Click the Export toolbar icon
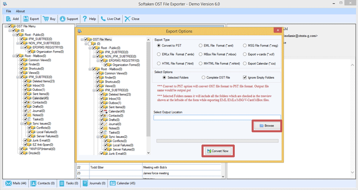The height and width of the screenshot is (190, 358). point(26,19)
